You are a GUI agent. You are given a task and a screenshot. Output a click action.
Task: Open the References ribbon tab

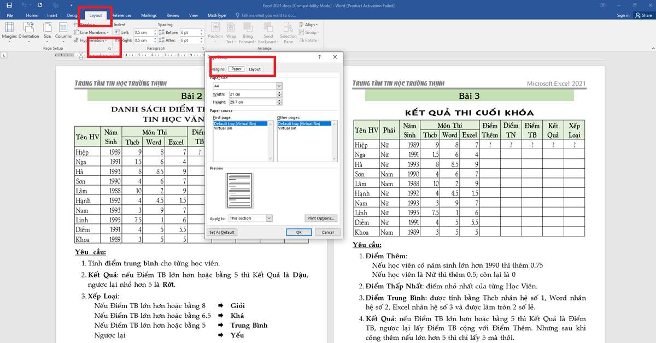point(121,15)
